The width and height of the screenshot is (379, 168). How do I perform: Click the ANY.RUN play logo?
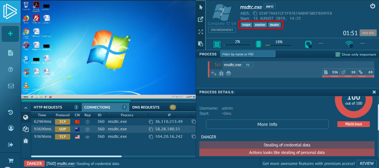10,11
